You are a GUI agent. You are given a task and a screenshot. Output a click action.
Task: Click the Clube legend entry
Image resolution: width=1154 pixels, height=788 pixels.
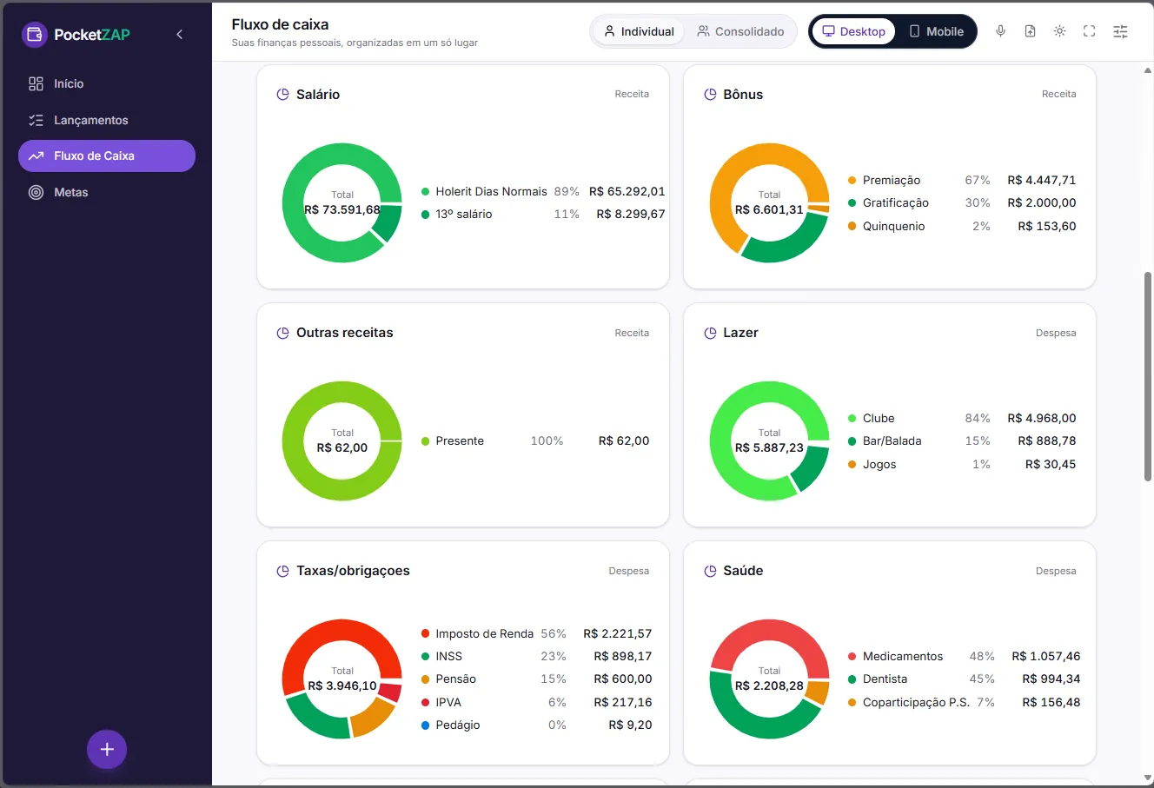click(x=962, y=418)
